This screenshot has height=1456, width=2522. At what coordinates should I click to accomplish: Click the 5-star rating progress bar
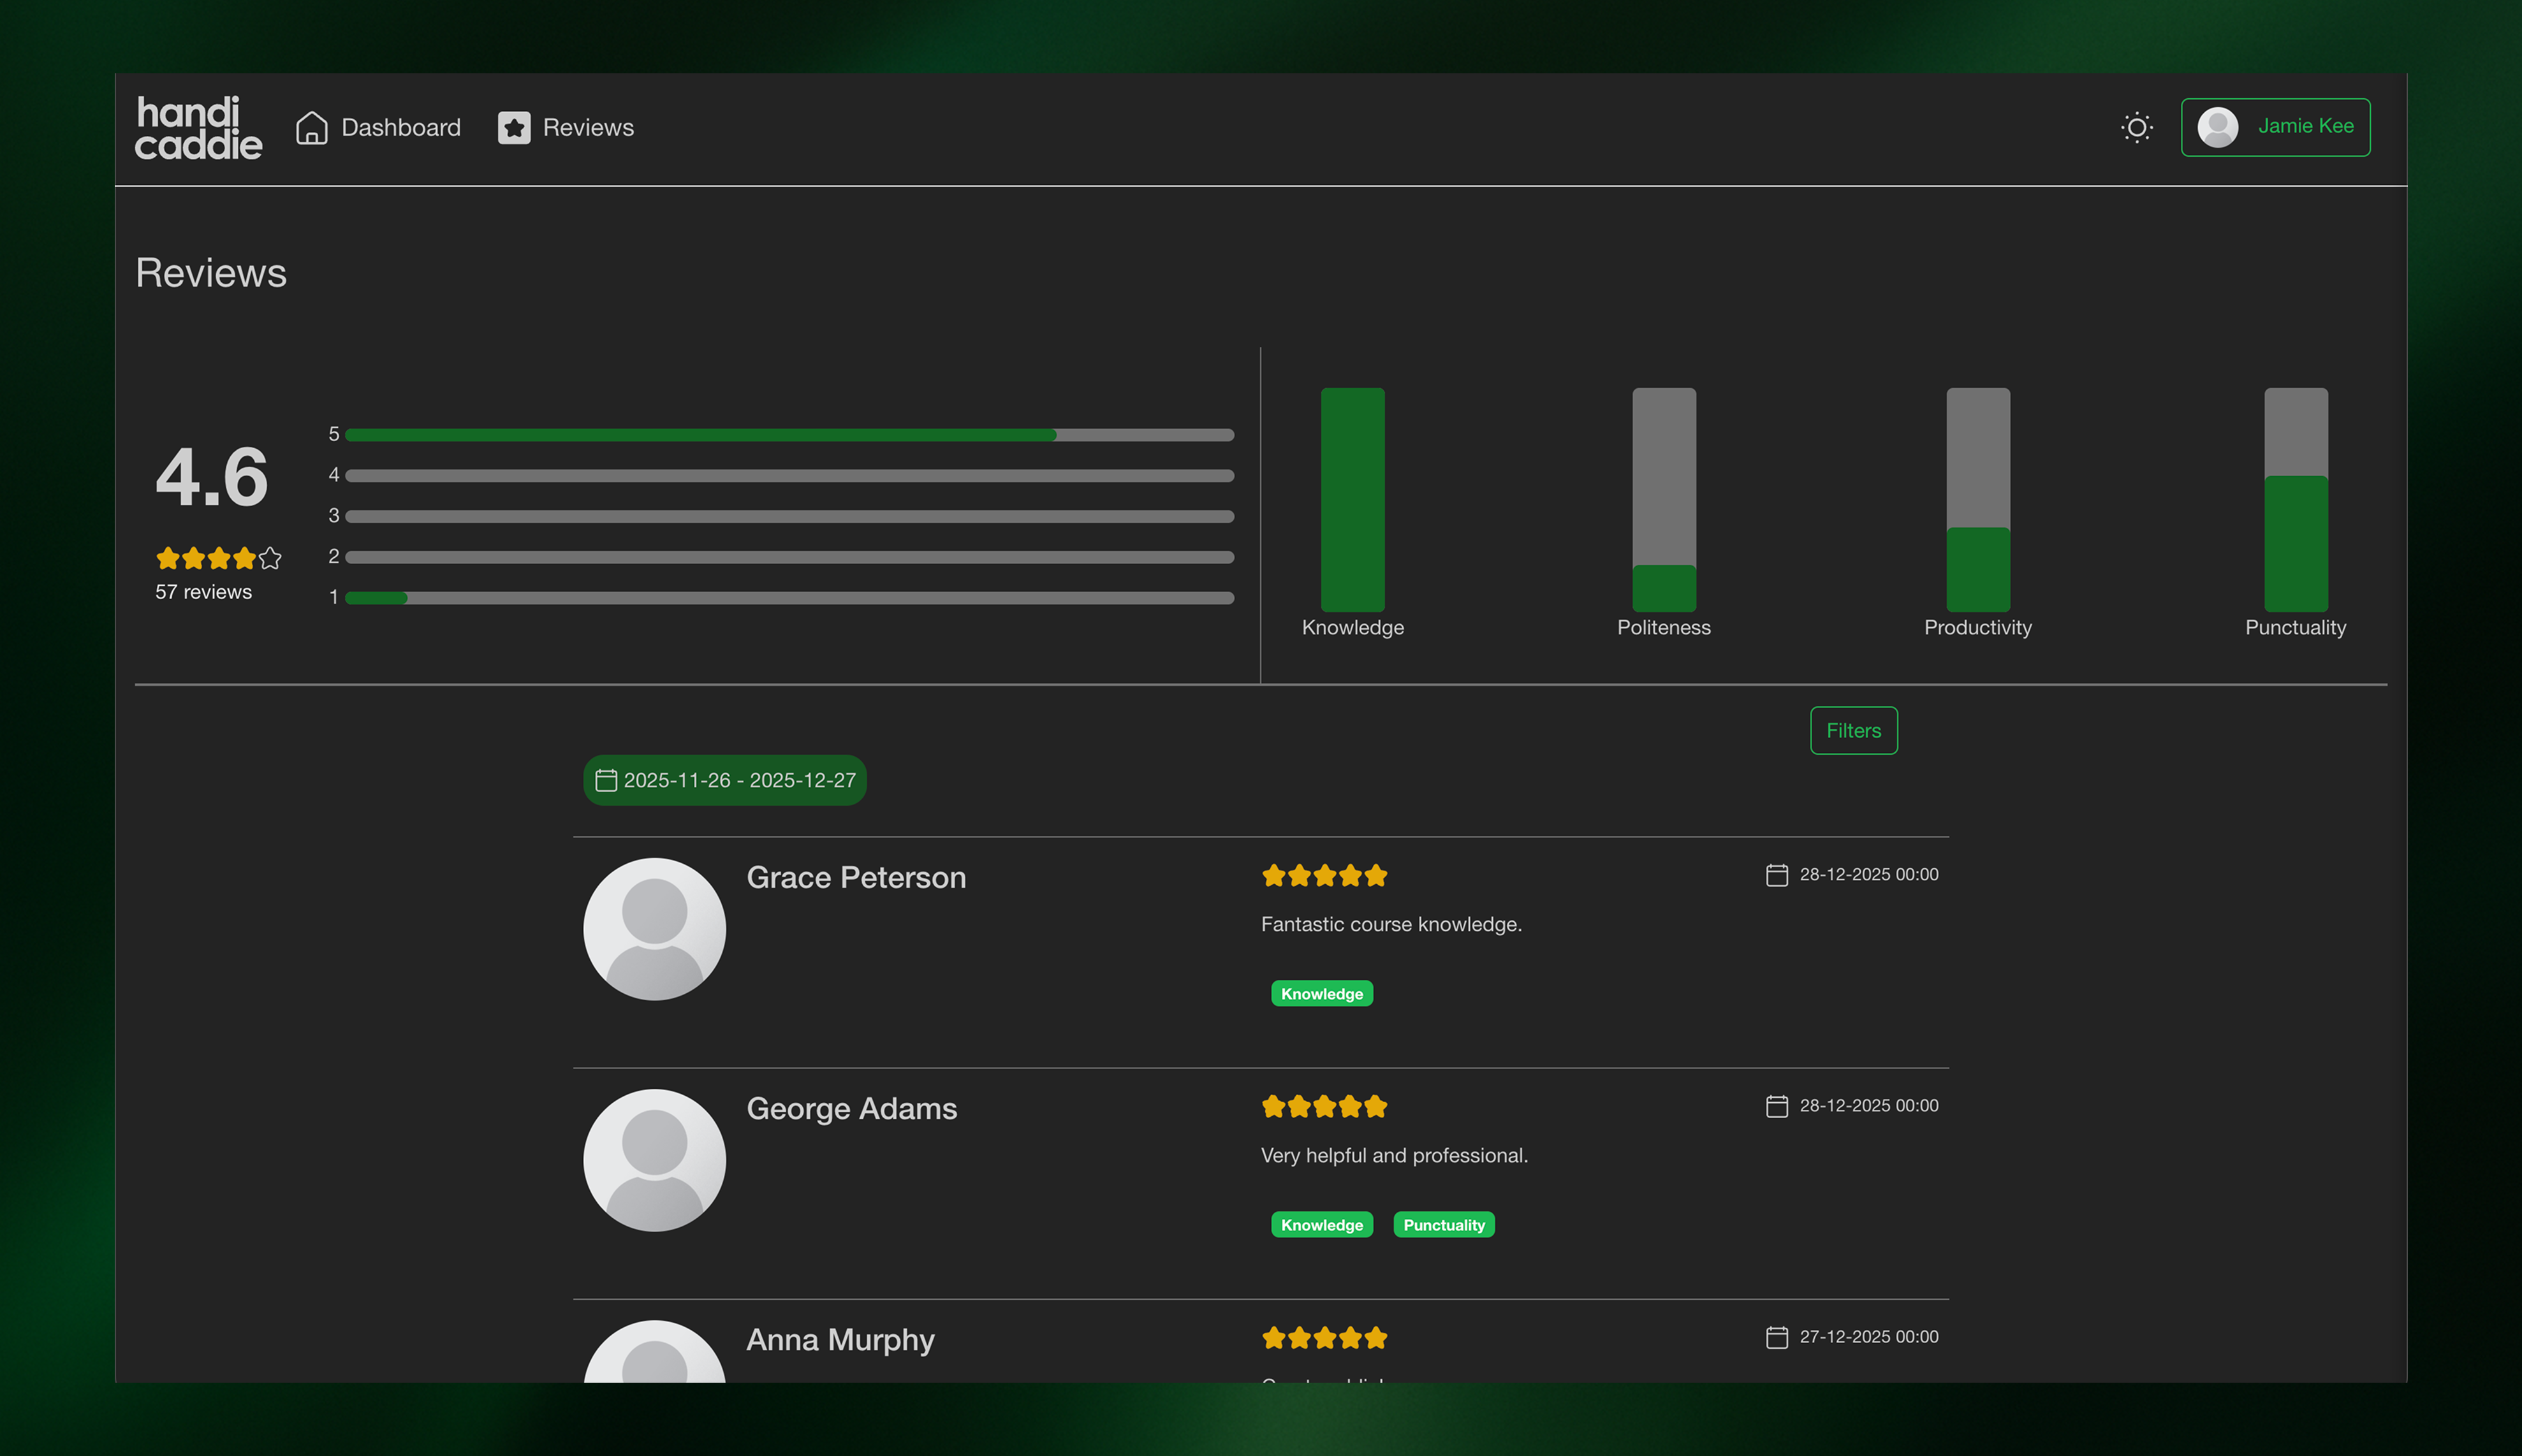[789, 434]
